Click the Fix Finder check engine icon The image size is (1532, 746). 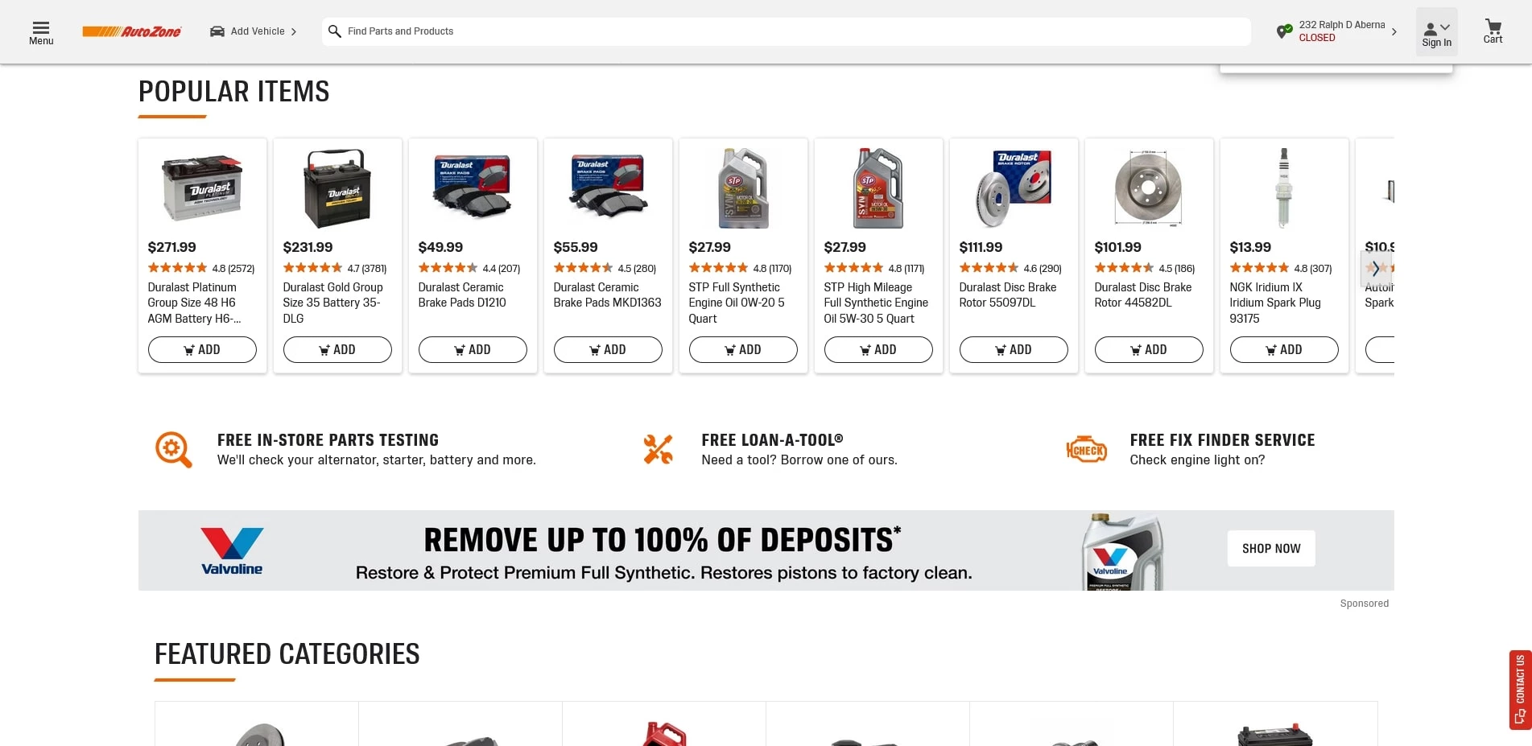click(1087, 448)
